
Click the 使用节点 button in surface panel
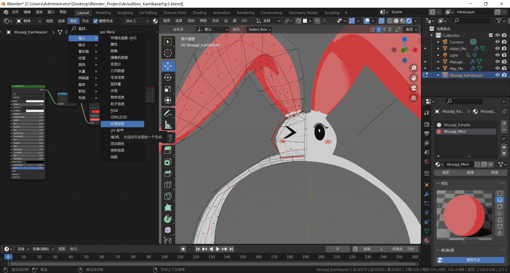(x=470, y=260)
